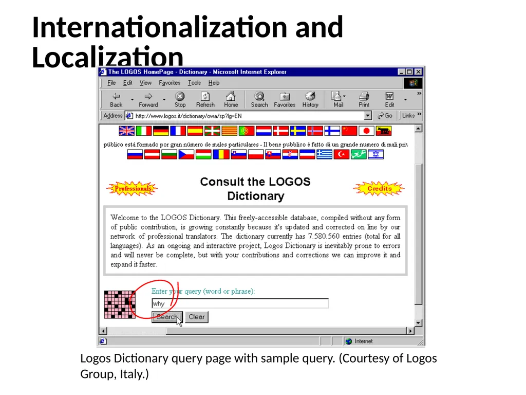Click the Clear button

197,317
